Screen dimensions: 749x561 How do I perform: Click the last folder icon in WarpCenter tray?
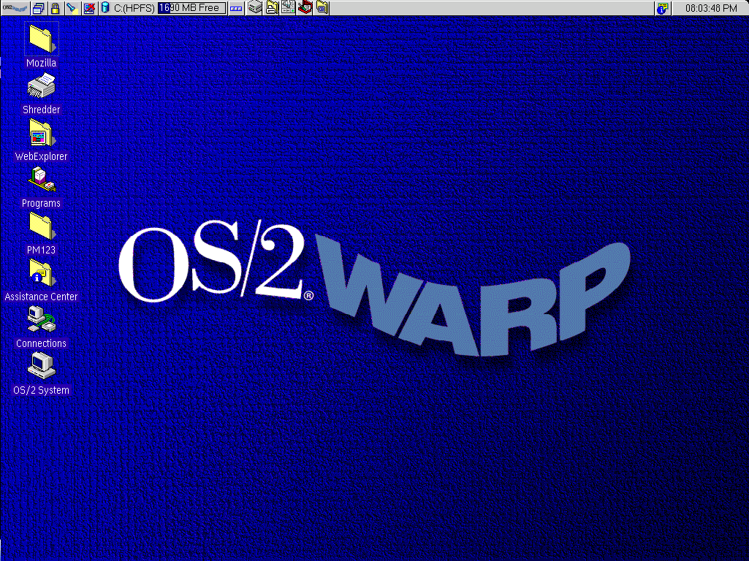(x=322, y=8)
